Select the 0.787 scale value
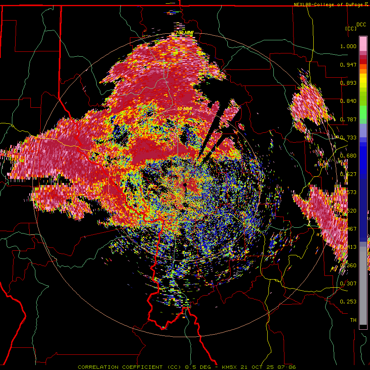This screenshot has width=370, height=370. coord(348,119)
